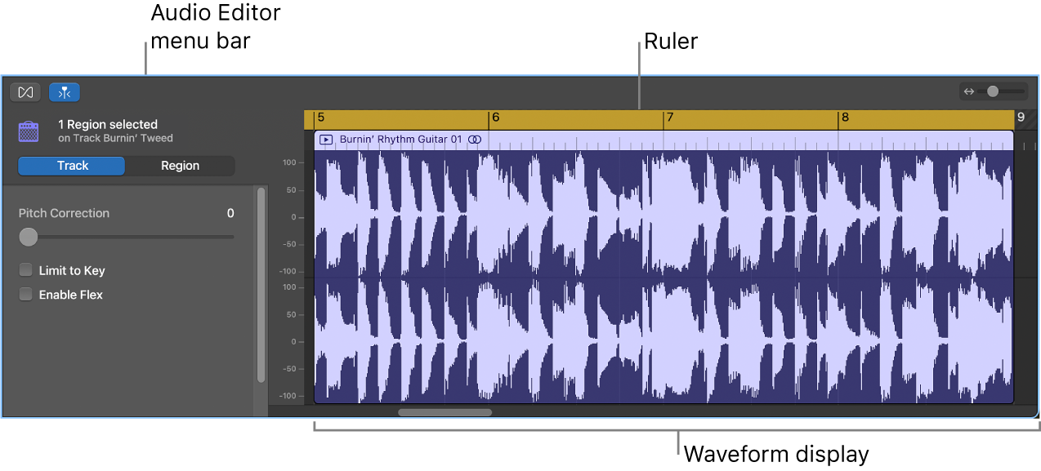
Task: Click bar 7 on the beat ruler
Action: 670,117
